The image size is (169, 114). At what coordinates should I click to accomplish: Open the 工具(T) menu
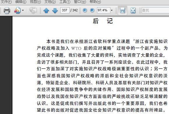65,2
